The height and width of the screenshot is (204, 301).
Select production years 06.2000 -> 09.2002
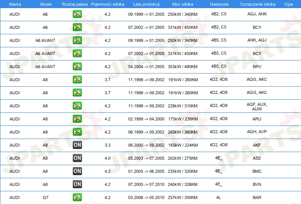(146, 145)
